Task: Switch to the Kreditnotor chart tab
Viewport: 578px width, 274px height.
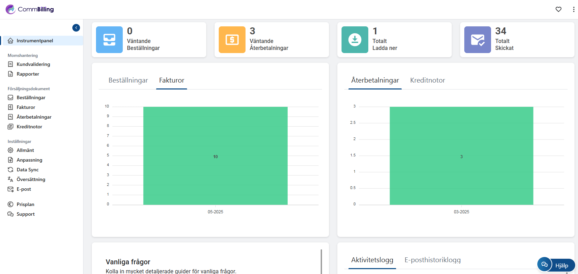Action: [427, 80]
